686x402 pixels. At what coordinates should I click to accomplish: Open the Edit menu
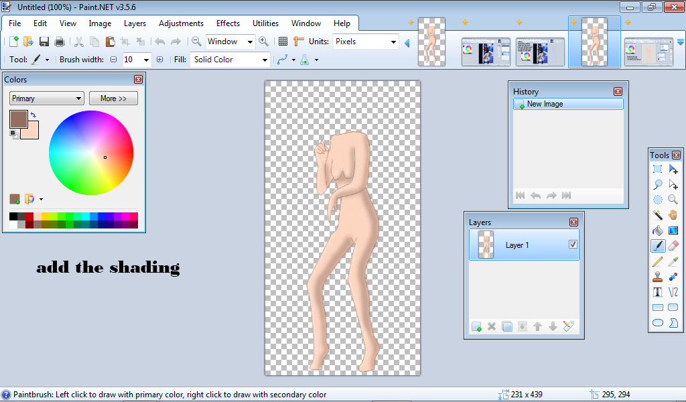[40, 23]
